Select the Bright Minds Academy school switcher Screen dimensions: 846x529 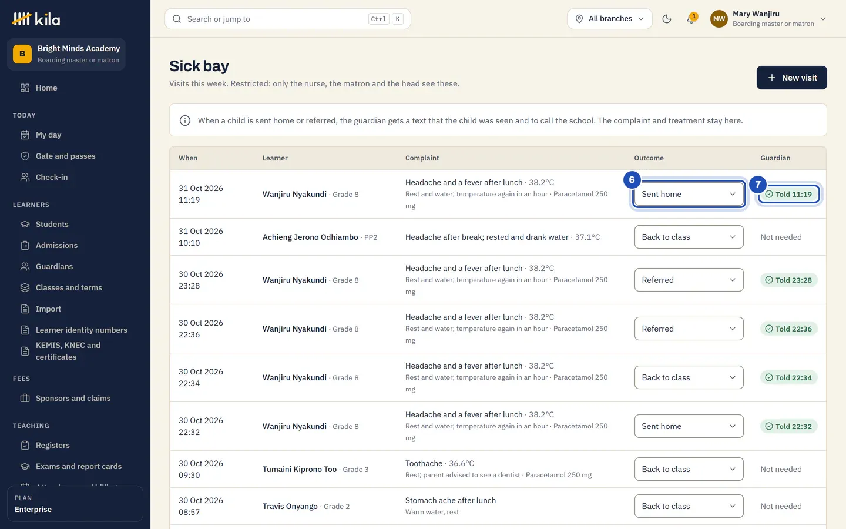coord(66,54)
